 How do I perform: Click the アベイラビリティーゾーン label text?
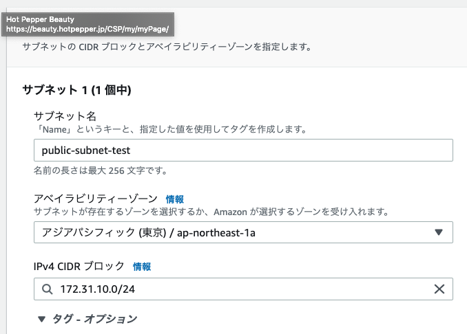point(96,198)
